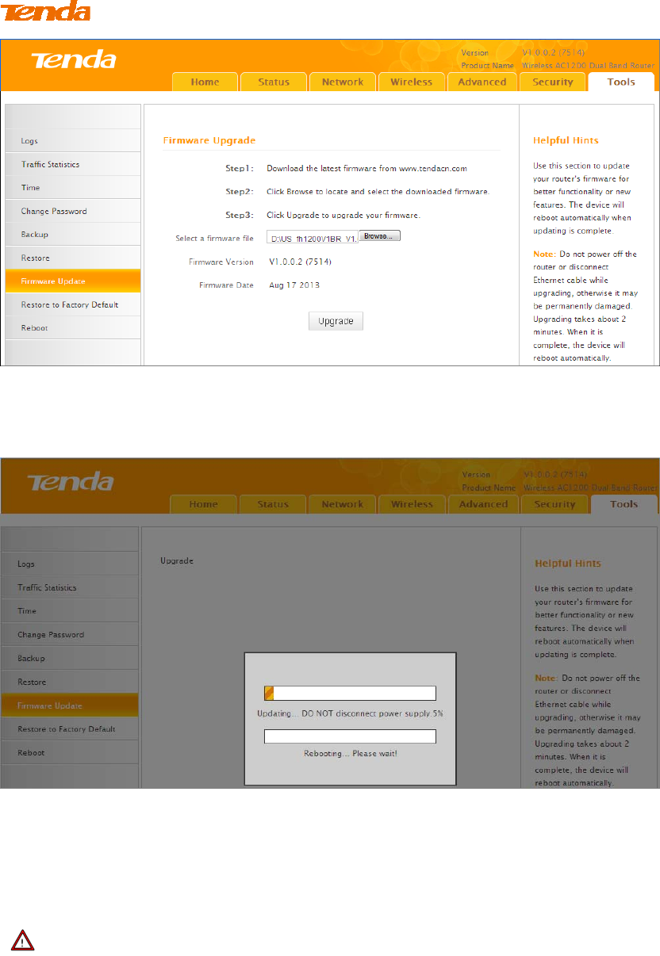Screen dimensions: 660x956
Task: Select the plain Restore entry in lower sidebar
Action: (70, 682)
